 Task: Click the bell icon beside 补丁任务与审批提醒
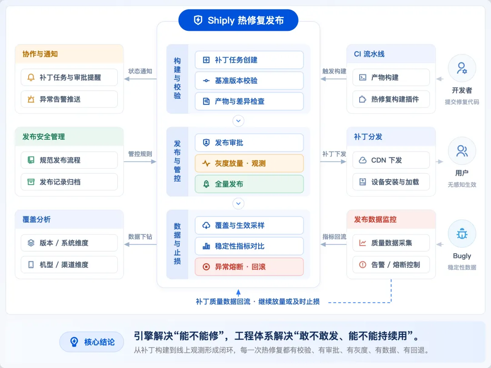(31, 77)
